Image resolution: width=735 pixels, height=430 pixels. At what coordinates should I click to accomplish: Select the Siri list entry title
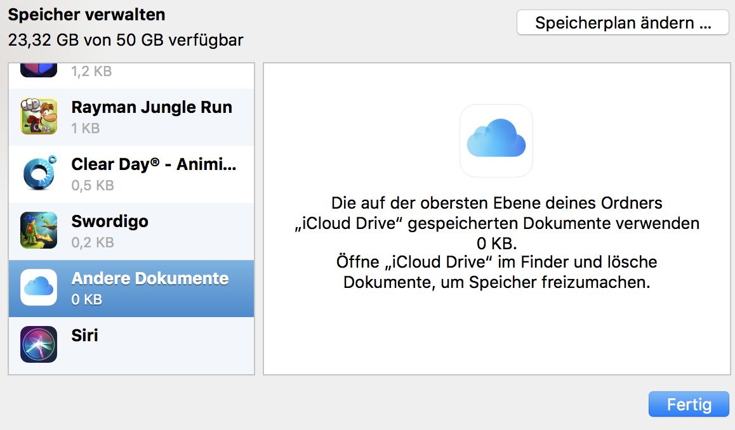(x=85, y=336)
